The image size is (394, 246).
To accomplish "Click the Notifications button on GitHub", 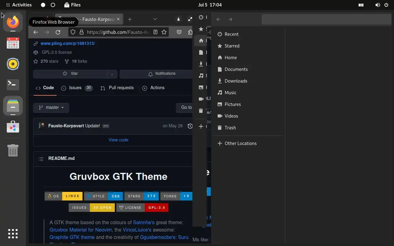I will [156, 74].
